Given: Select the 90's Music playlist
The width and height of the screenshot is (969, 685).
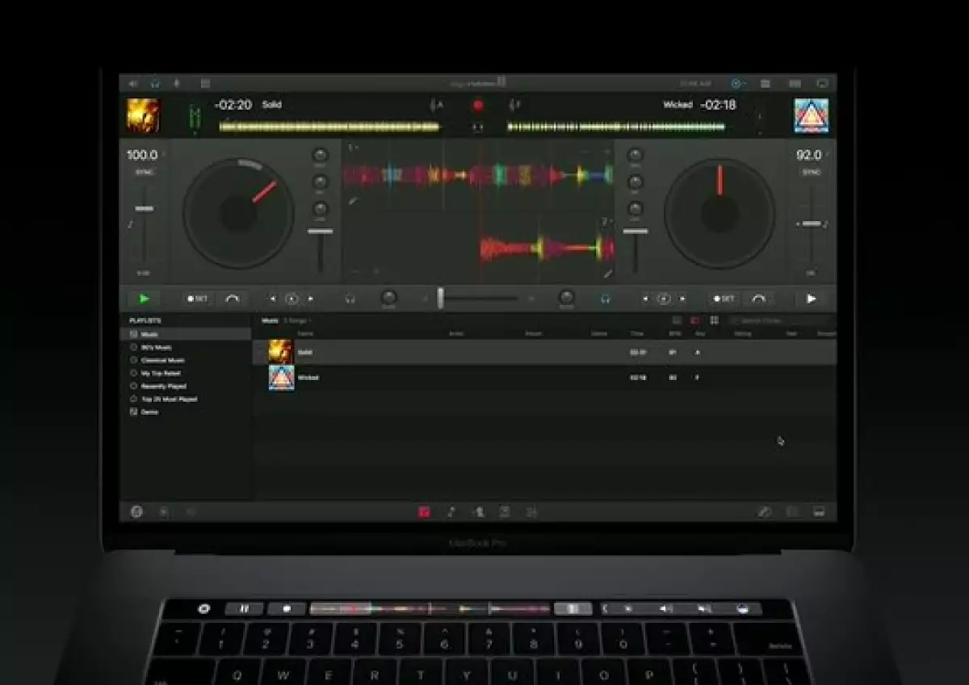Looking at the screenshot, I should pyautogui.click(x=156, y=347).
